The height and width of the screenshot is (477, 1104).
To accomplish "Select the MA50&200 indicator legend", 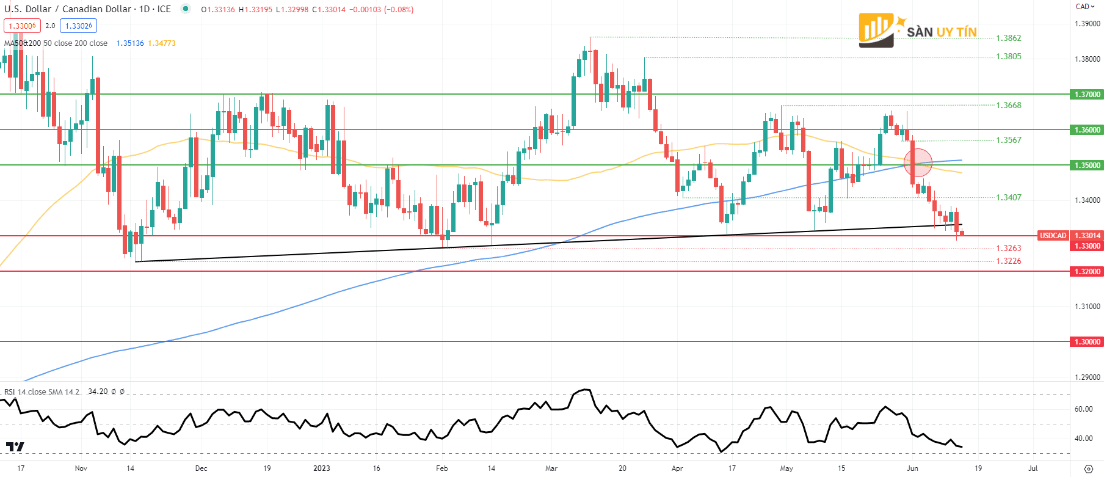I will (56, 43).
